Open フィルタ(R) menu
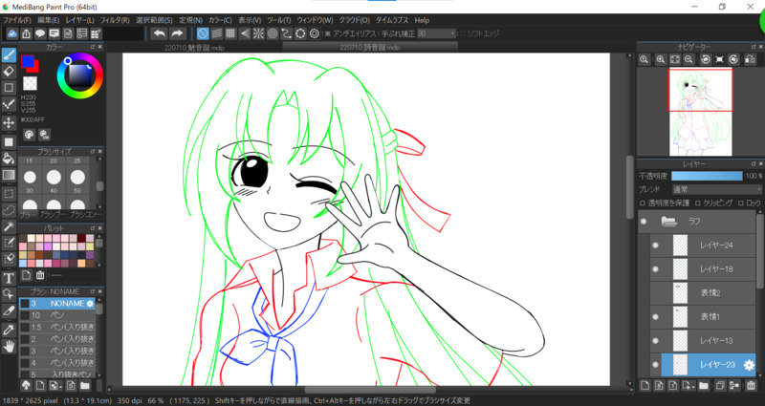 [x=115, y=20]
